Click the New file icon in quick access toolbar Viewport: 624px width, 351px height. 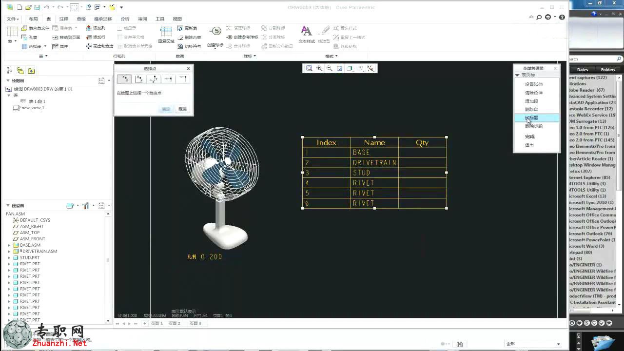coord(19,7)
